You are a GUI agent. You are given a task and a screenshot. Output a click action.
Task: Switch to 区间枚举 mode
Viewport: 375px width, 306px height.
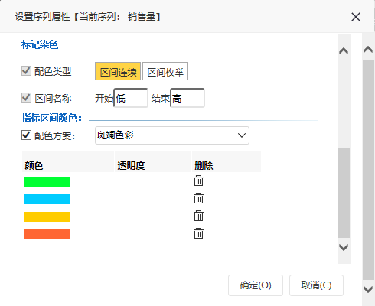165,71
